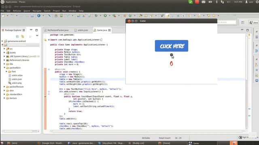This screenshot has height=145, width=259.
Task: Select Referenced Libraries node
Action: point(19,60)
